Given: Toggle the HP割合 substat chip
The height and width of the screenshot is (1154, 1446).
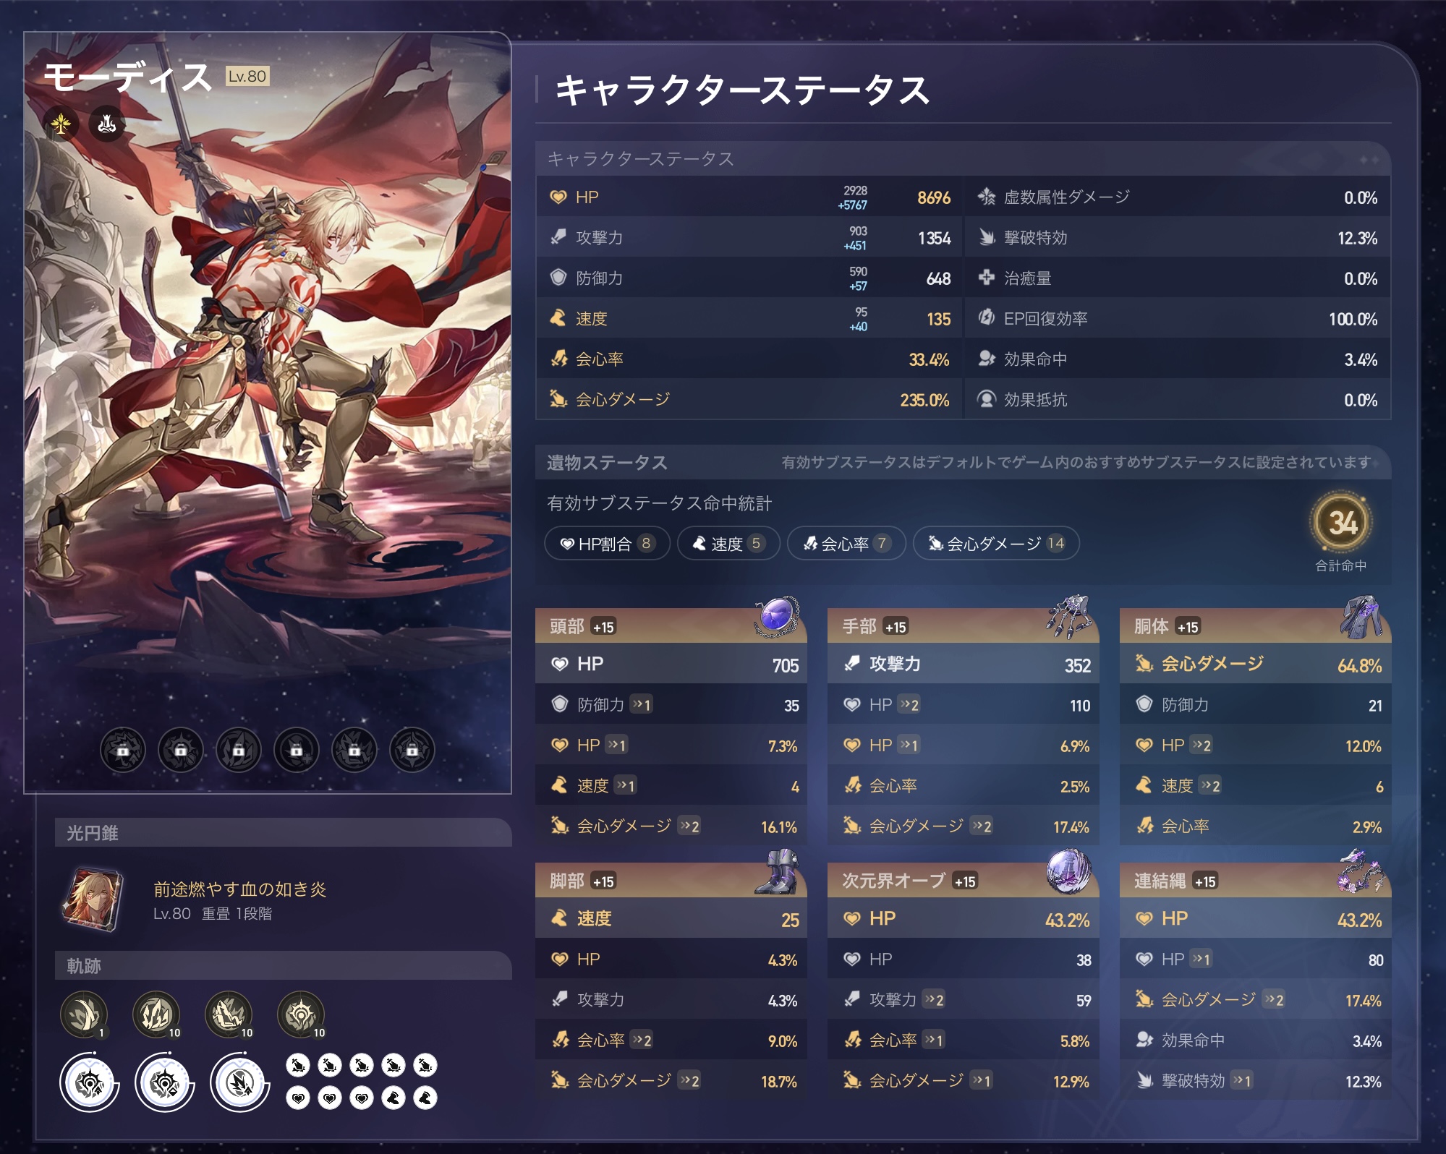Looking at the screenshot, I should click(608, 543).
